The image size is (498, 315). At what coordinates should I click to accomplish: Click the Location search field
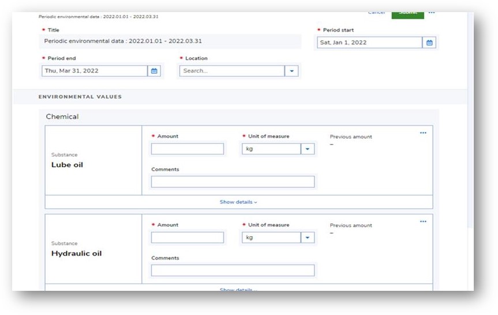pos(232,71)
